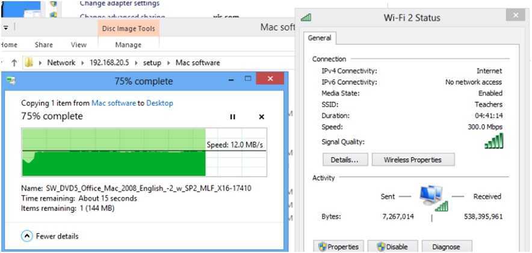Click the Time remaining About 15 seconds text
The height and width of the screenshot is (253, 532).
(x=79, y=198)
